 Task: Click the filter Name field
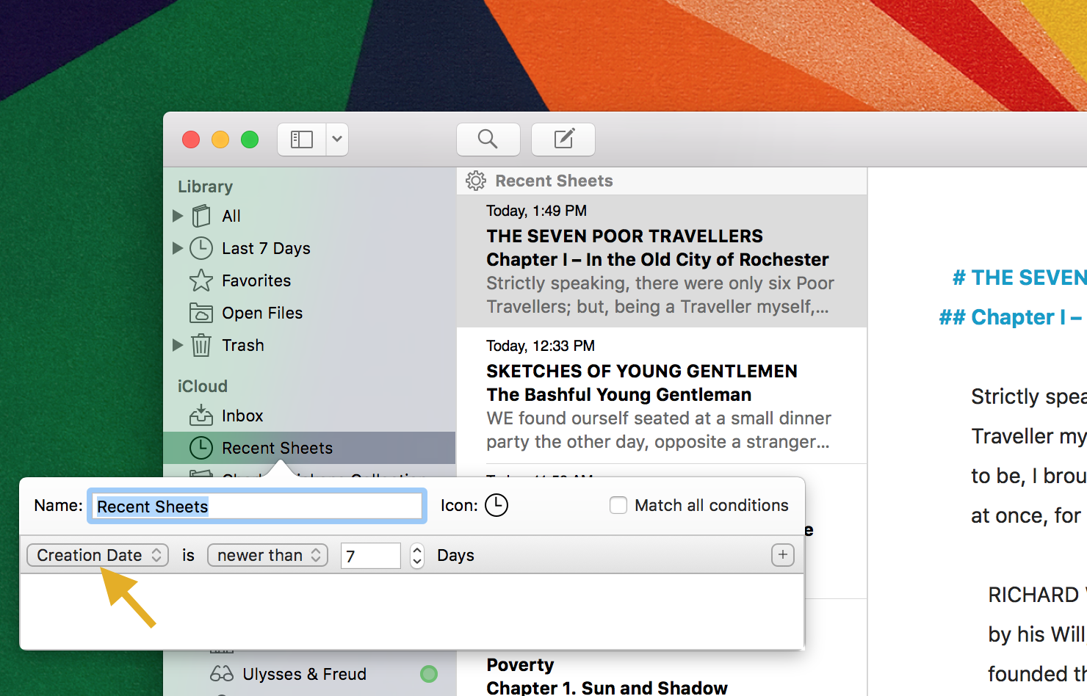(x=257, y=506)
